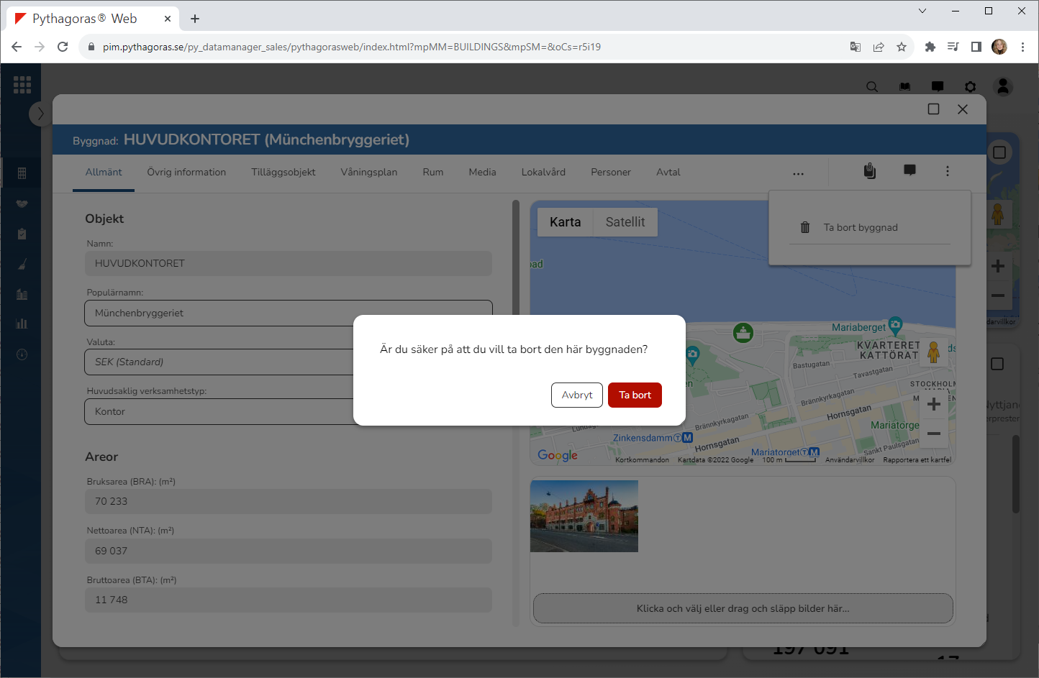The image size is (1039, 678).
Task: Open the settings gear icon
Action: (x=971, y=87)
